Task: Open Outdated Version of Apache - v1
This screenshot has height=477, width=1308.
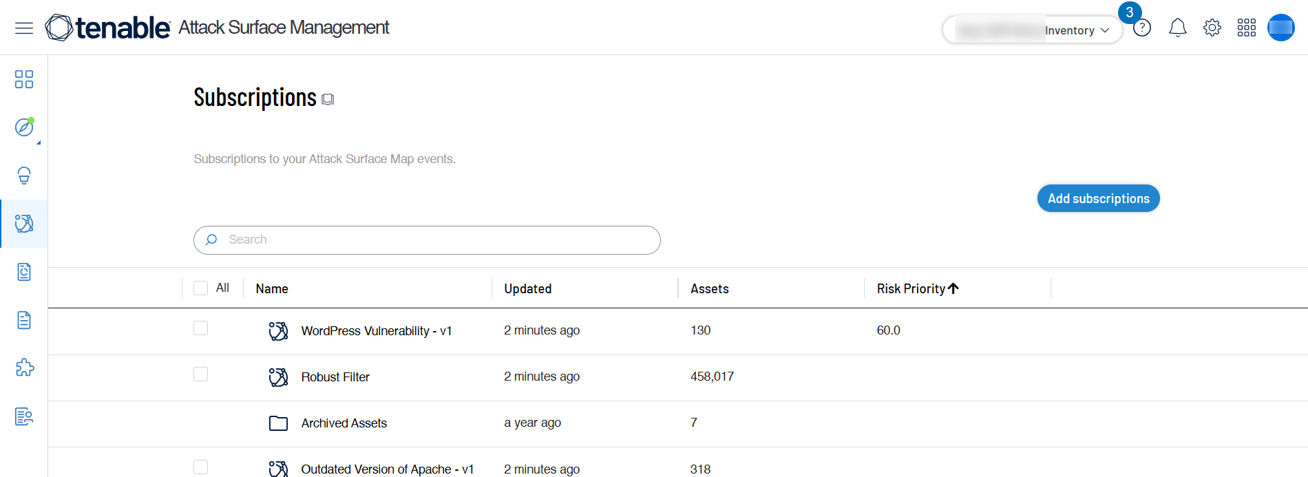Action: point(388,469)
